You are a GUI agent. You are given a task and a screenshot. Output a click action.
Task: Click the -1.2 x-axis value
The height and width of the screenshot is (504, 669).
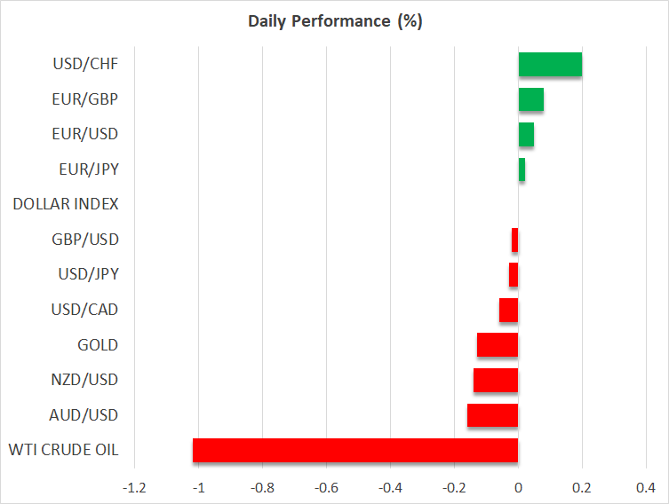(134, 487)
